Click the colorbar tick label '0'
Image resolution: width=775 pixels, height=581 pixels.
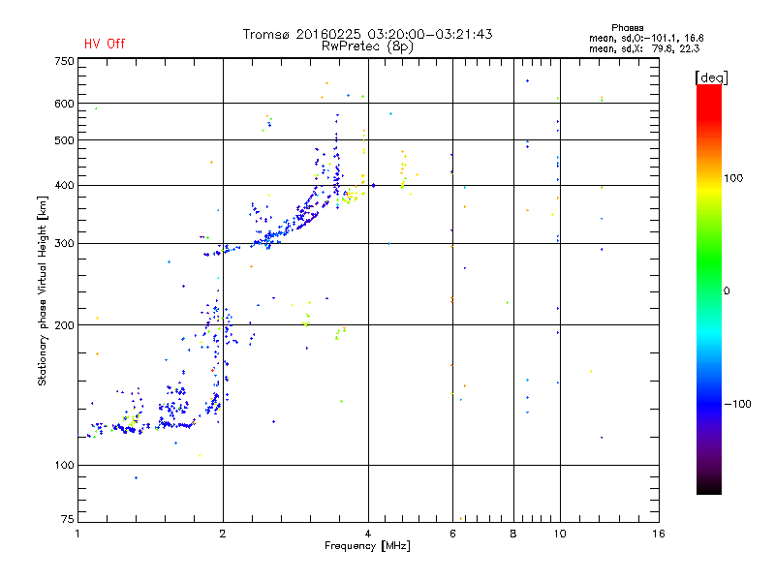coord(727,290)
